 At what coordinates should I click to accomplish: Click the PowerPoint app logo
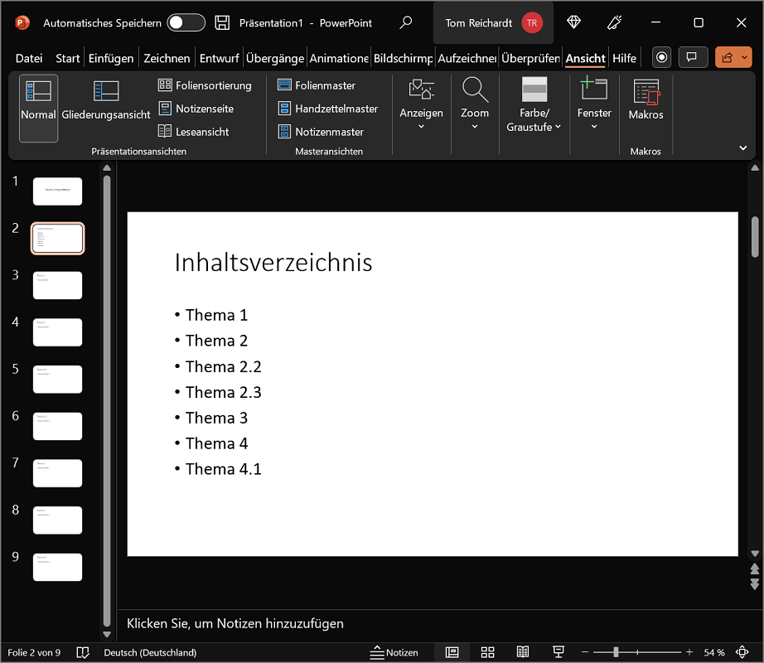click(22, 22)
